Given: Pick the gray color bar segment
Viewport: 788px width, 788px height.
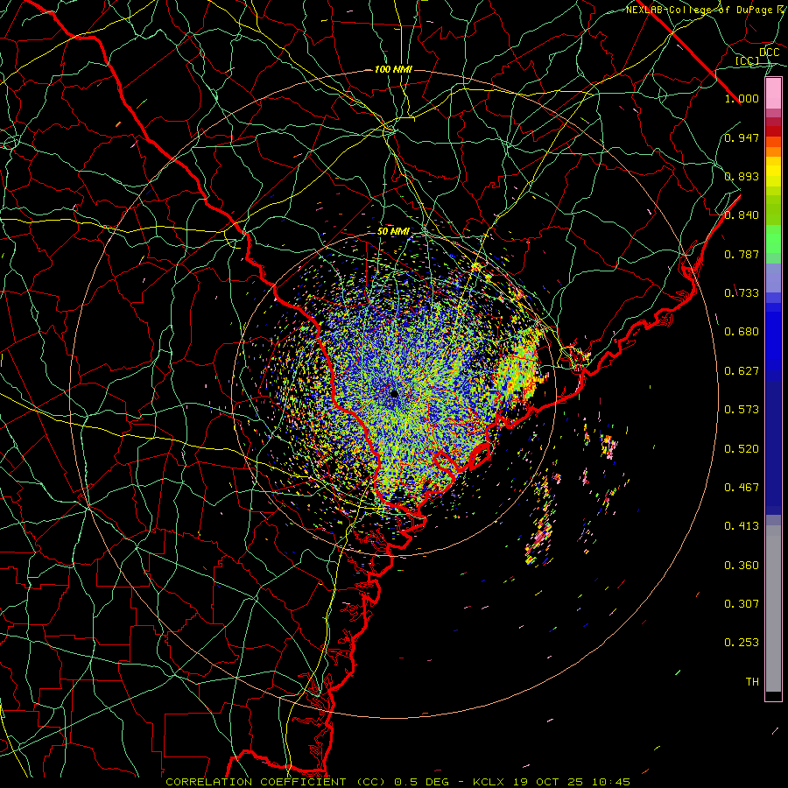Looking at the screenshot, I should (773, 609).
